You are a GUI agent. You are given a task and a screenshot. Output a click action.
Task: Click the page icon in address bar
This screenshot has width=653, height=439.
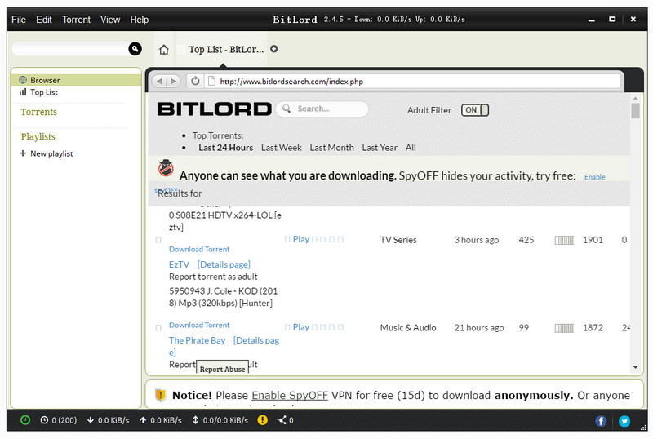click(211, 81)
